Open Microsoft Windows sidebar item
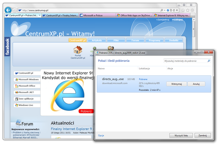Screen dimensions: 218x144 coord(27,80)
